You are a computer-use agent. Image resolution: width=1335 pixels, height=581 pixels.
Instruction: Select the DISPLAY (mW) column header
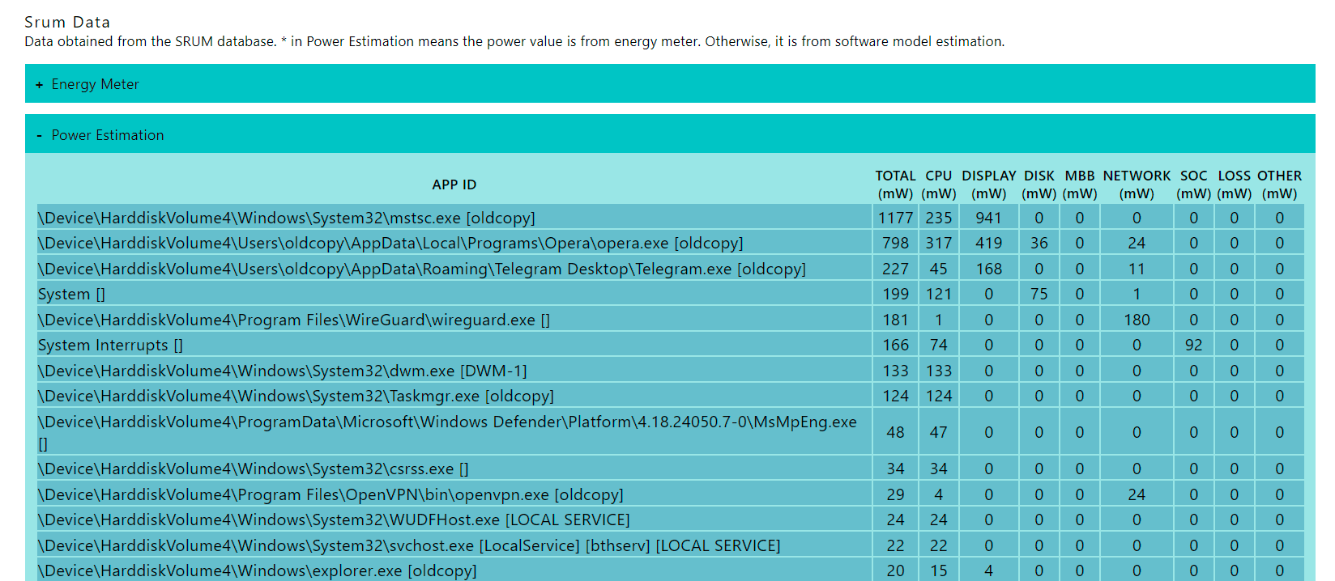pyautogui.click(x=989, y=184)
